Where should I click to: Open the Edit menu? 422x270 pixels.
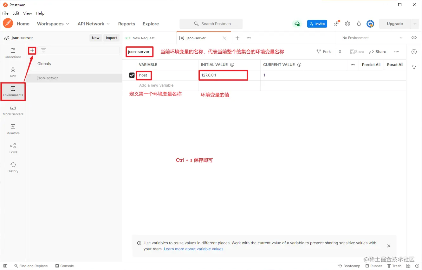pyautogui.click(x=16, y=13)
